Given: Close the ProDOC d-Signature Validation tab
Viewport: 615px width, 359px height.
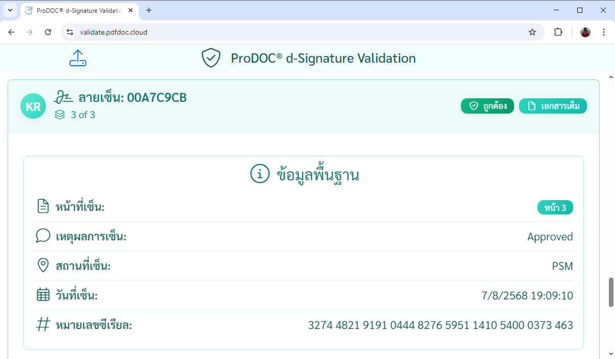Looking at the screenshot, I should [131, 10].
